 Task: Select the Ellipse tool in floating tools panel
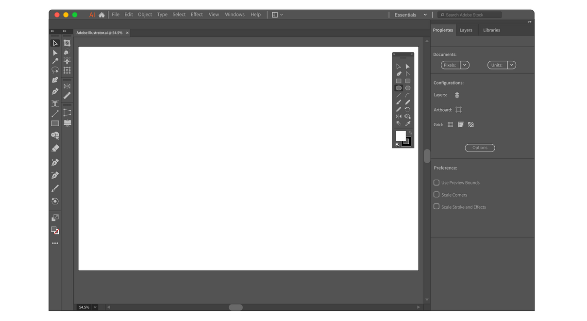click(x=399, y=88)
